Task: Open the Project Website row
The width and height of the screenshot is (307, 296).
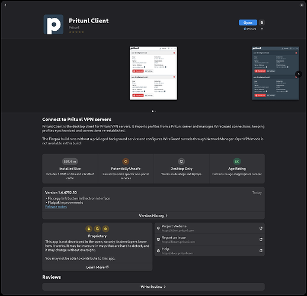Action: click(x=210, y=228)
